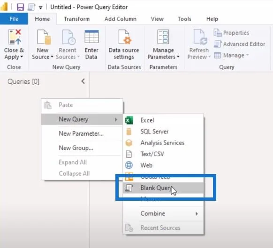
Task: Click the Recent Sources ribbon icon
Action: (69, 37)
